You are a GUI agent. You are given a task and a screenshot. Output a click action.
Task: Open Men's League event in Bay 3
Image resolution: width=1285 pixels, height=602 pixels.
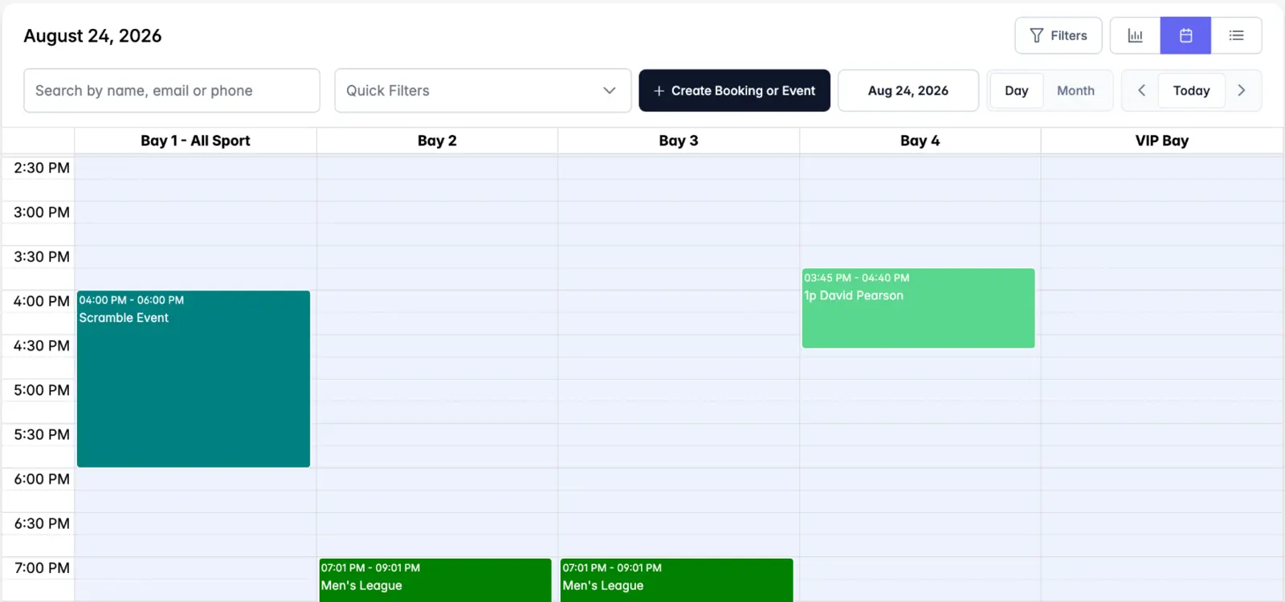[x=677, y=580]
